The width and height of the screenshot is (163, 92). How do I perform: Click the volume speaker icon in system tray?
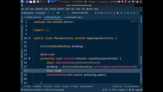point(129,2)
